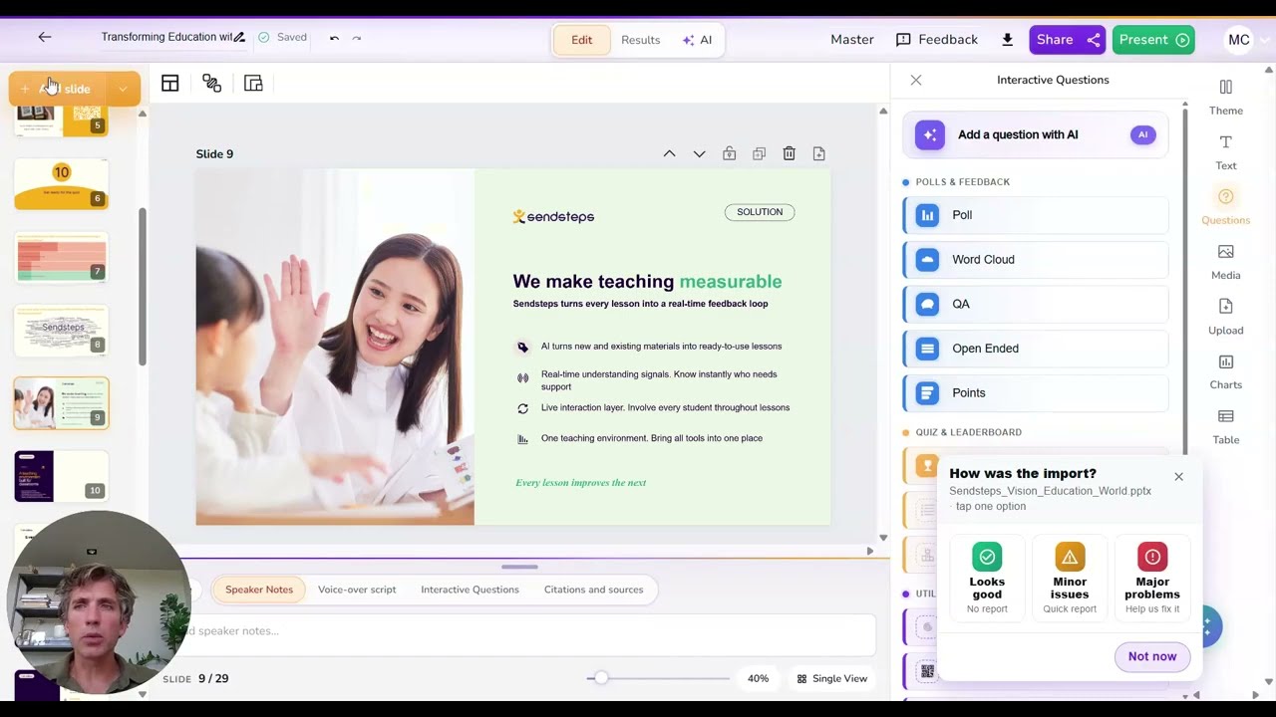Close the Interactive Questions panel
The height and width of the screenshot is (717, 1276).
pos(916,80)
